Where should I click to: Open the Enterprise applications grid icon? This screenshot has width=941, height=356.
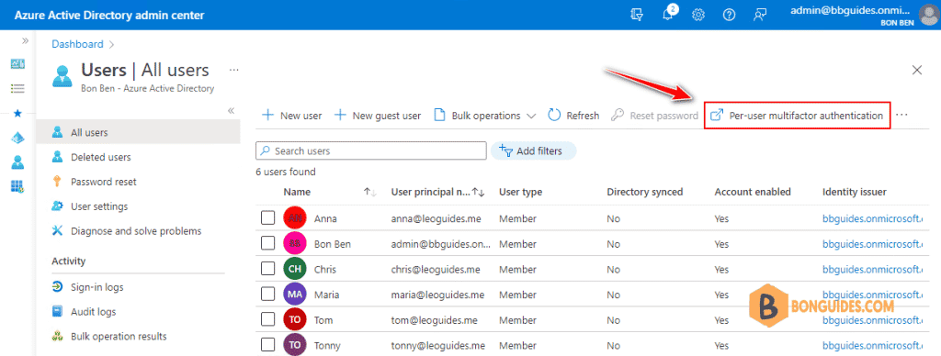pos(18,186)
